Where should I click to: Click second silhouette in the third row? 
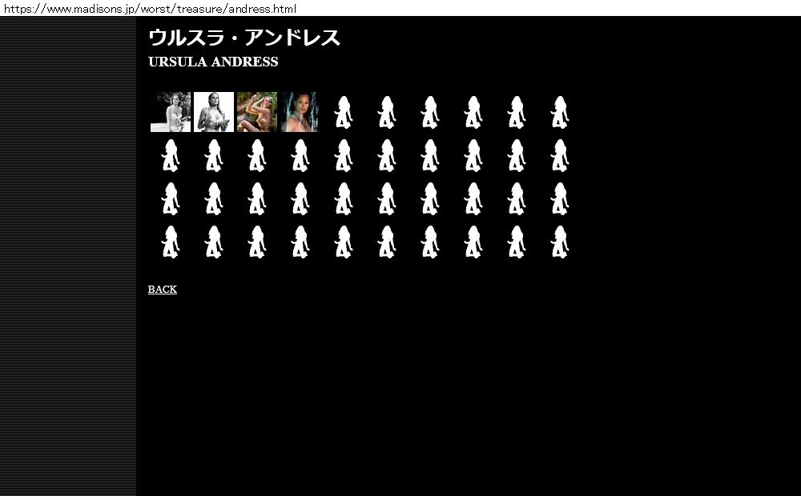214,199
